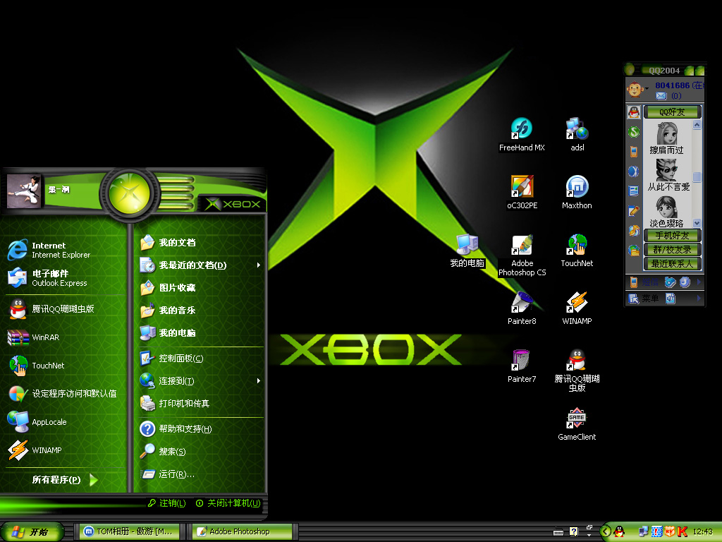Viewport: 722px width, 542px height.
Task: Expand 连接到(T) submenu
Action: 201,380
